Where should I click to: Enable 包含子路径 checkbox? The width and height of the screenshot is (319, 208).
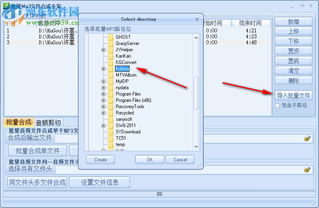[x=278, y=105]
